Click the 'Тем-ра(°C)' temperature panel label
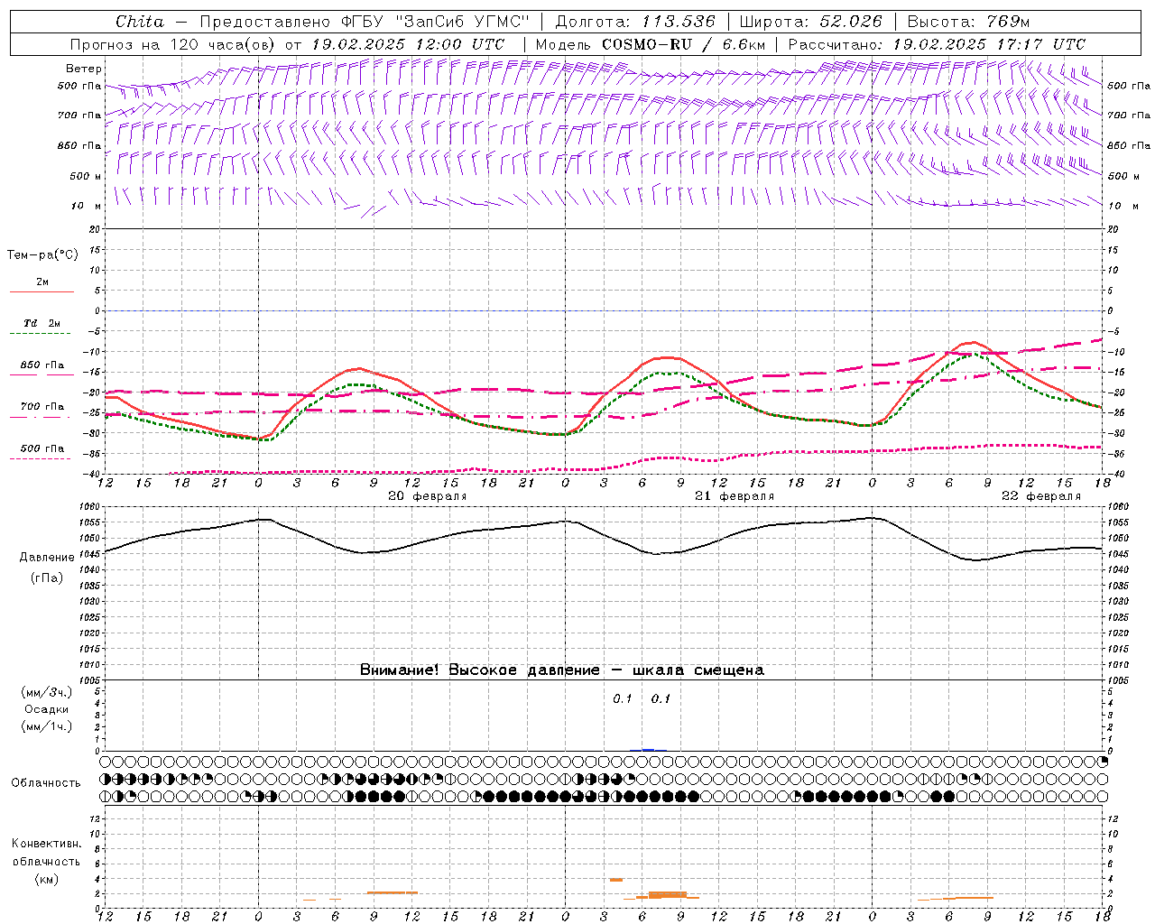This screenshot has height=924, width=1155. tap(42, 255)
